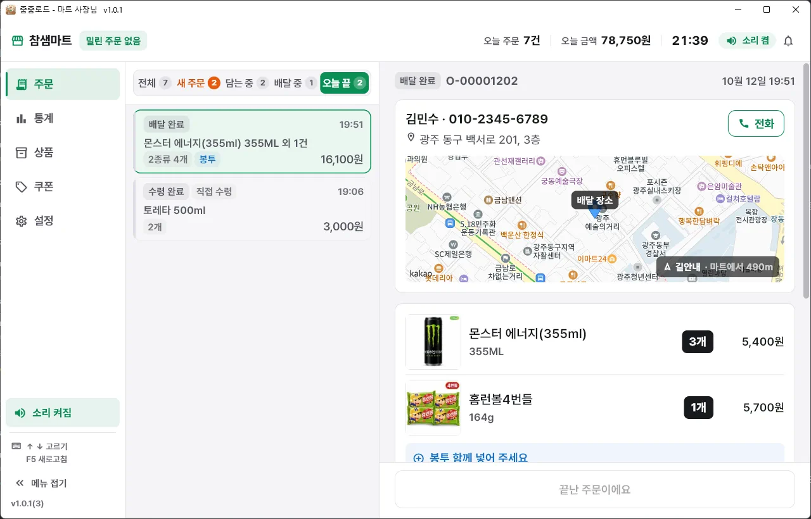The width and height of the screenshot is (811, 519).
Task: Click the kakao map logo
Action: pyautogui.click(x=421, y=273)
